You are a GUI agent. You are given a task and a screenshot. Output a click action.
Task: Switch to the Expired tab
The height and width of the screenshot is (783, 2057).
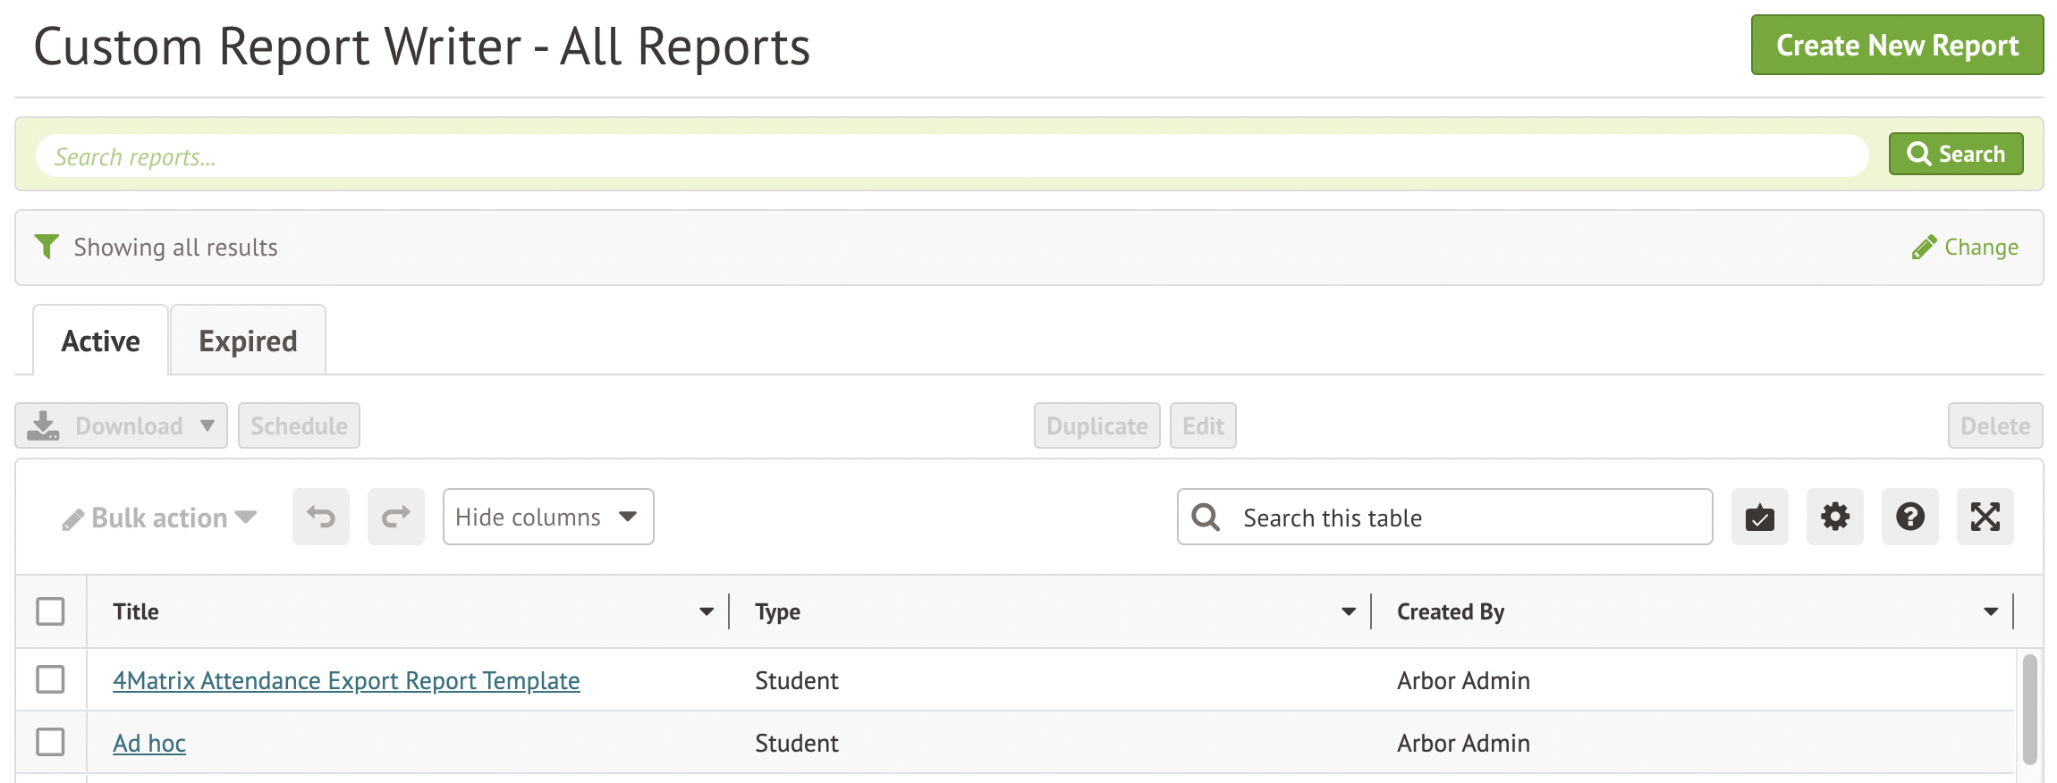click(x=248, y=341)
